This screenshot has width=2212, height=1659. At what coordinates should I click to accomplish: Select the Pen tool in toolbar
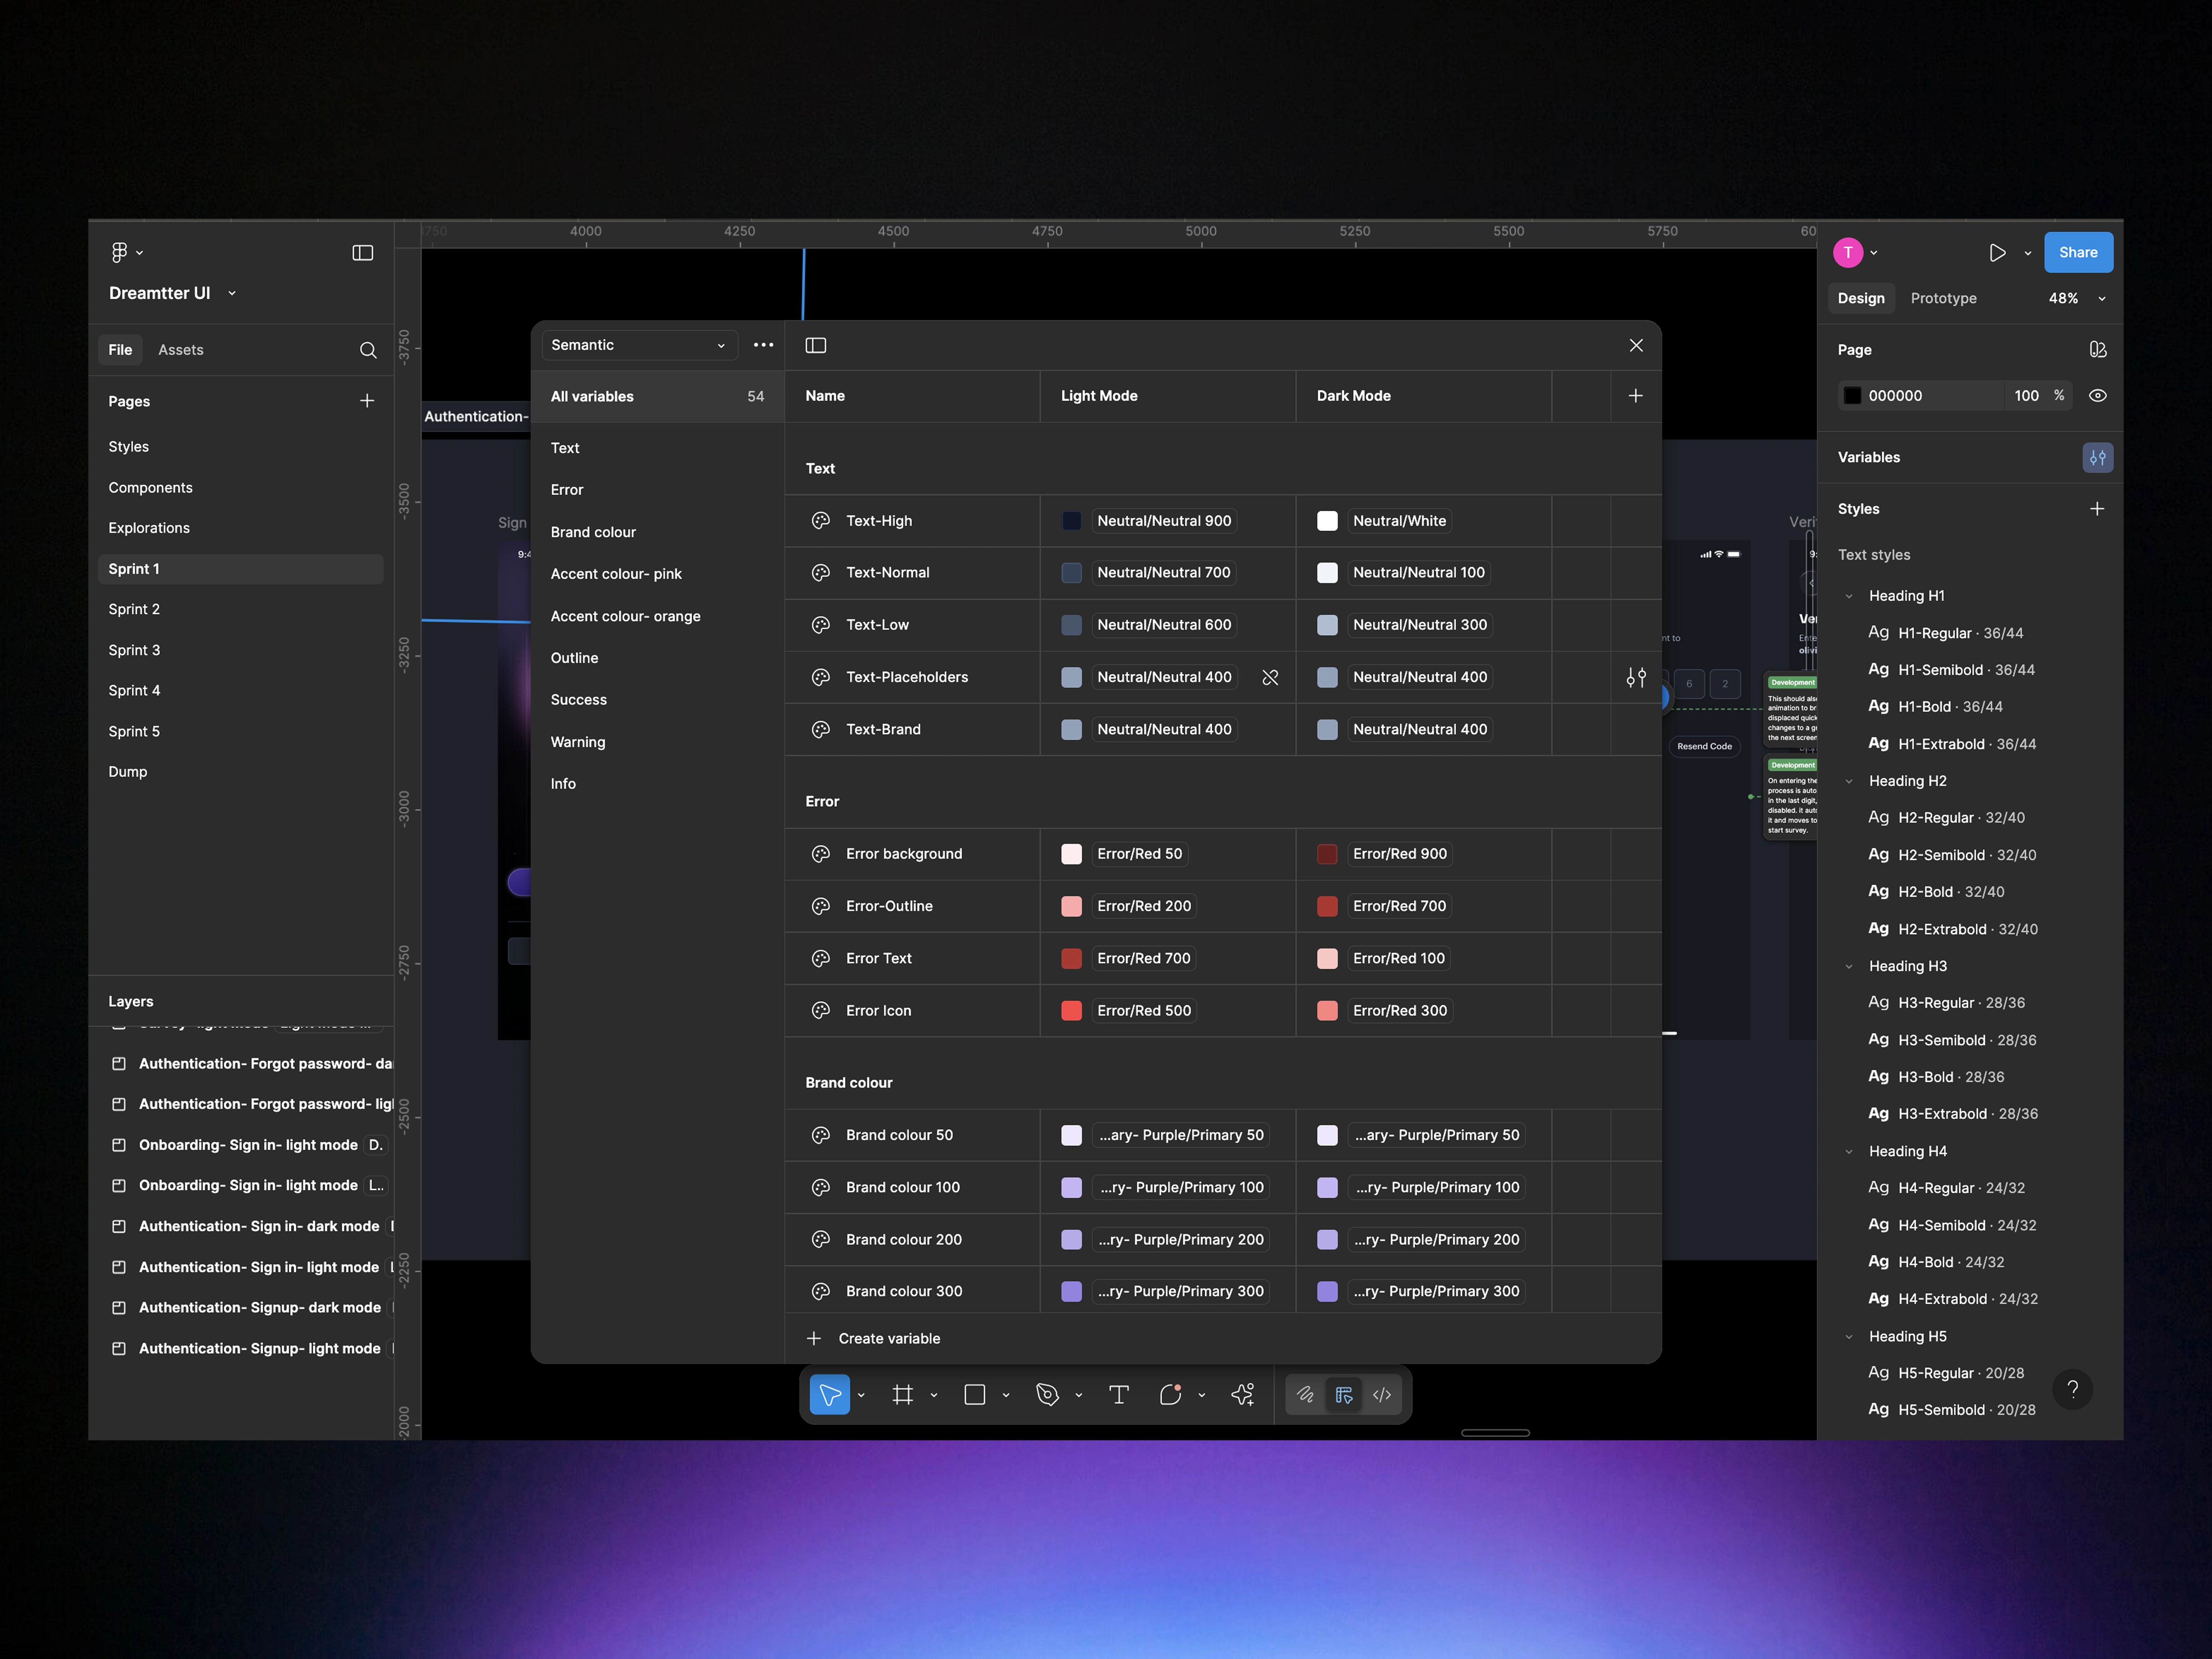pos(1047,1395)
